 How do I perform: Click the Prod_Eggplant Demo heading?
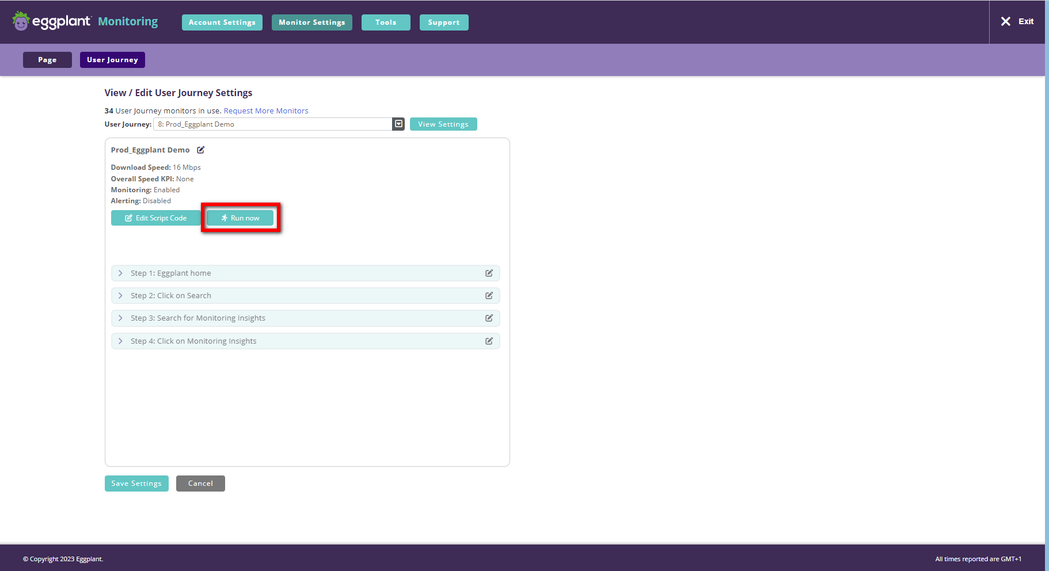150,150
